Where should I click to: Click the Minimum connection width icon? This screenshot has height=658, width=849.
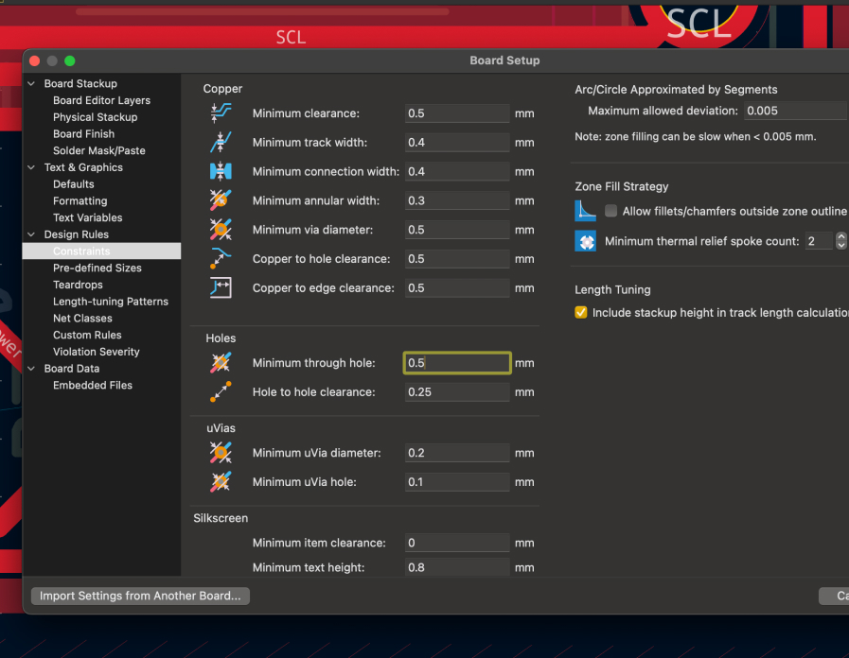click(x=220, y=172)
